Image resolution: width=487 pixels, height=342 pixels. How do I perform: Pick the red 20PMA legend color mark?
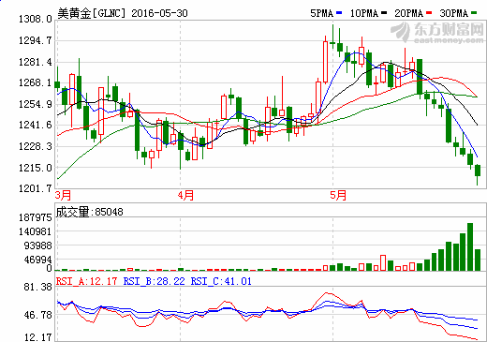(x=429, y=13)
